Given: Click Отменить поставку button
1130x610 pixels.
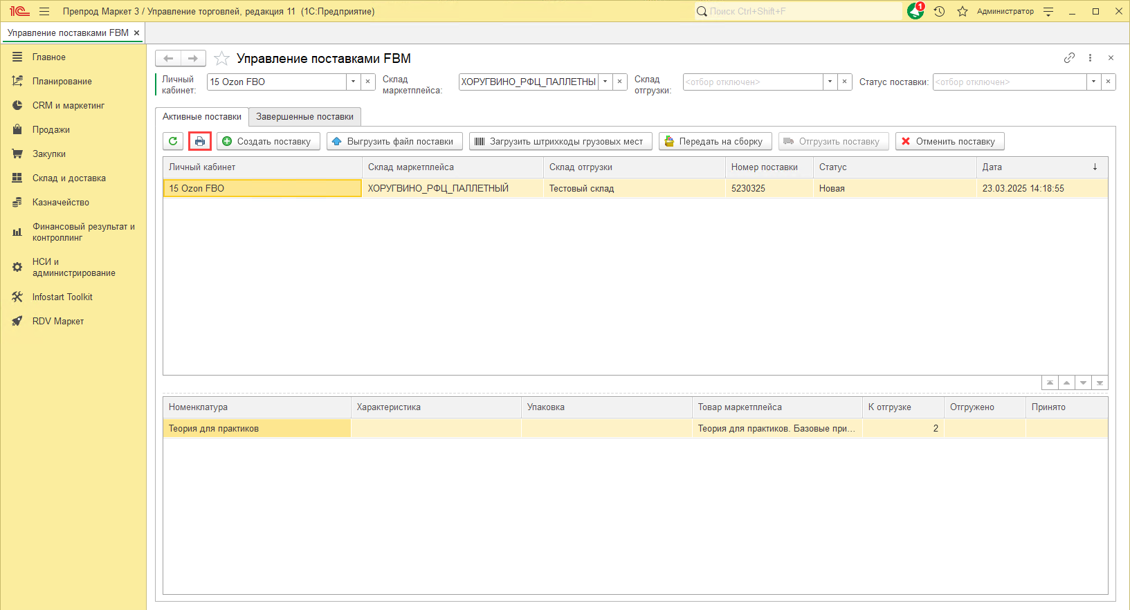Looking at the screenshot, I should coord(949,141).
